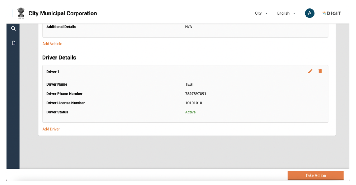Open the document icon in the sidebar
This screenshot has width=356, height=185.
pyautogui.click(x=13, y=43)
